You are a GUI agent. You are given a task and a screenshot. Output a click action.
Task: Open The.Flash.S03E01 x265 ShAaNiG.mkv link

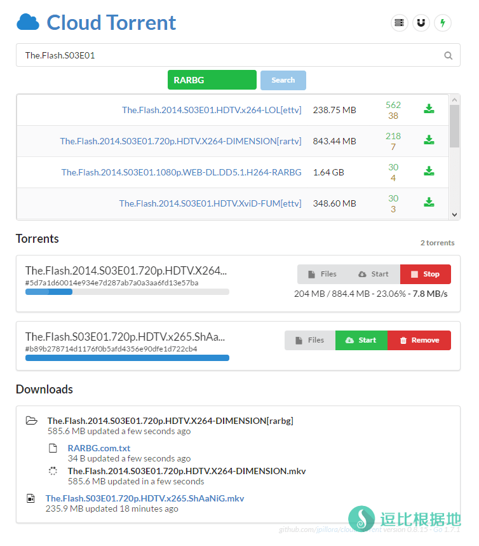tap(144, 498)
